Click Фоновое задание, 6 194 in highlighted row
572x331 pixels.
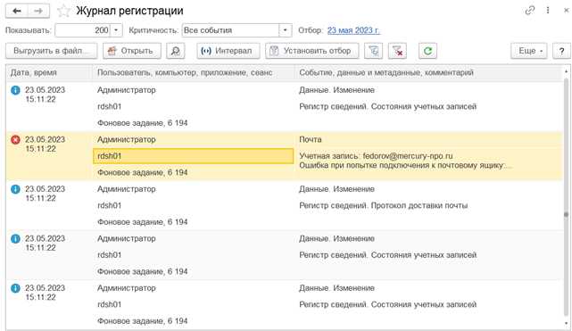(x=143, y=172)
